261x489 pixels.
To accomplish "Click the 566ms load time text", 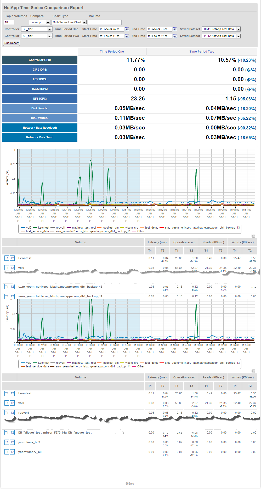I will [x=130, y=484].
